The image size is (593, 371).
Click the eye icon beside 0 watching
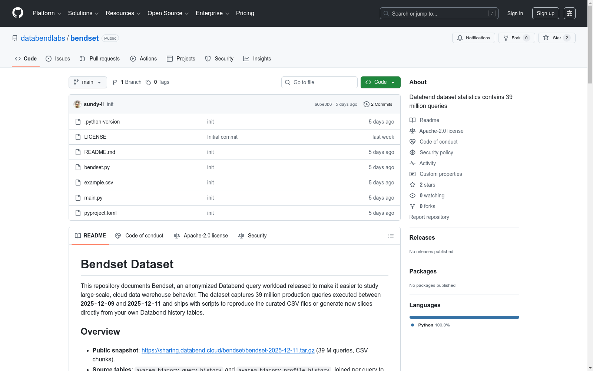[413, 196]
